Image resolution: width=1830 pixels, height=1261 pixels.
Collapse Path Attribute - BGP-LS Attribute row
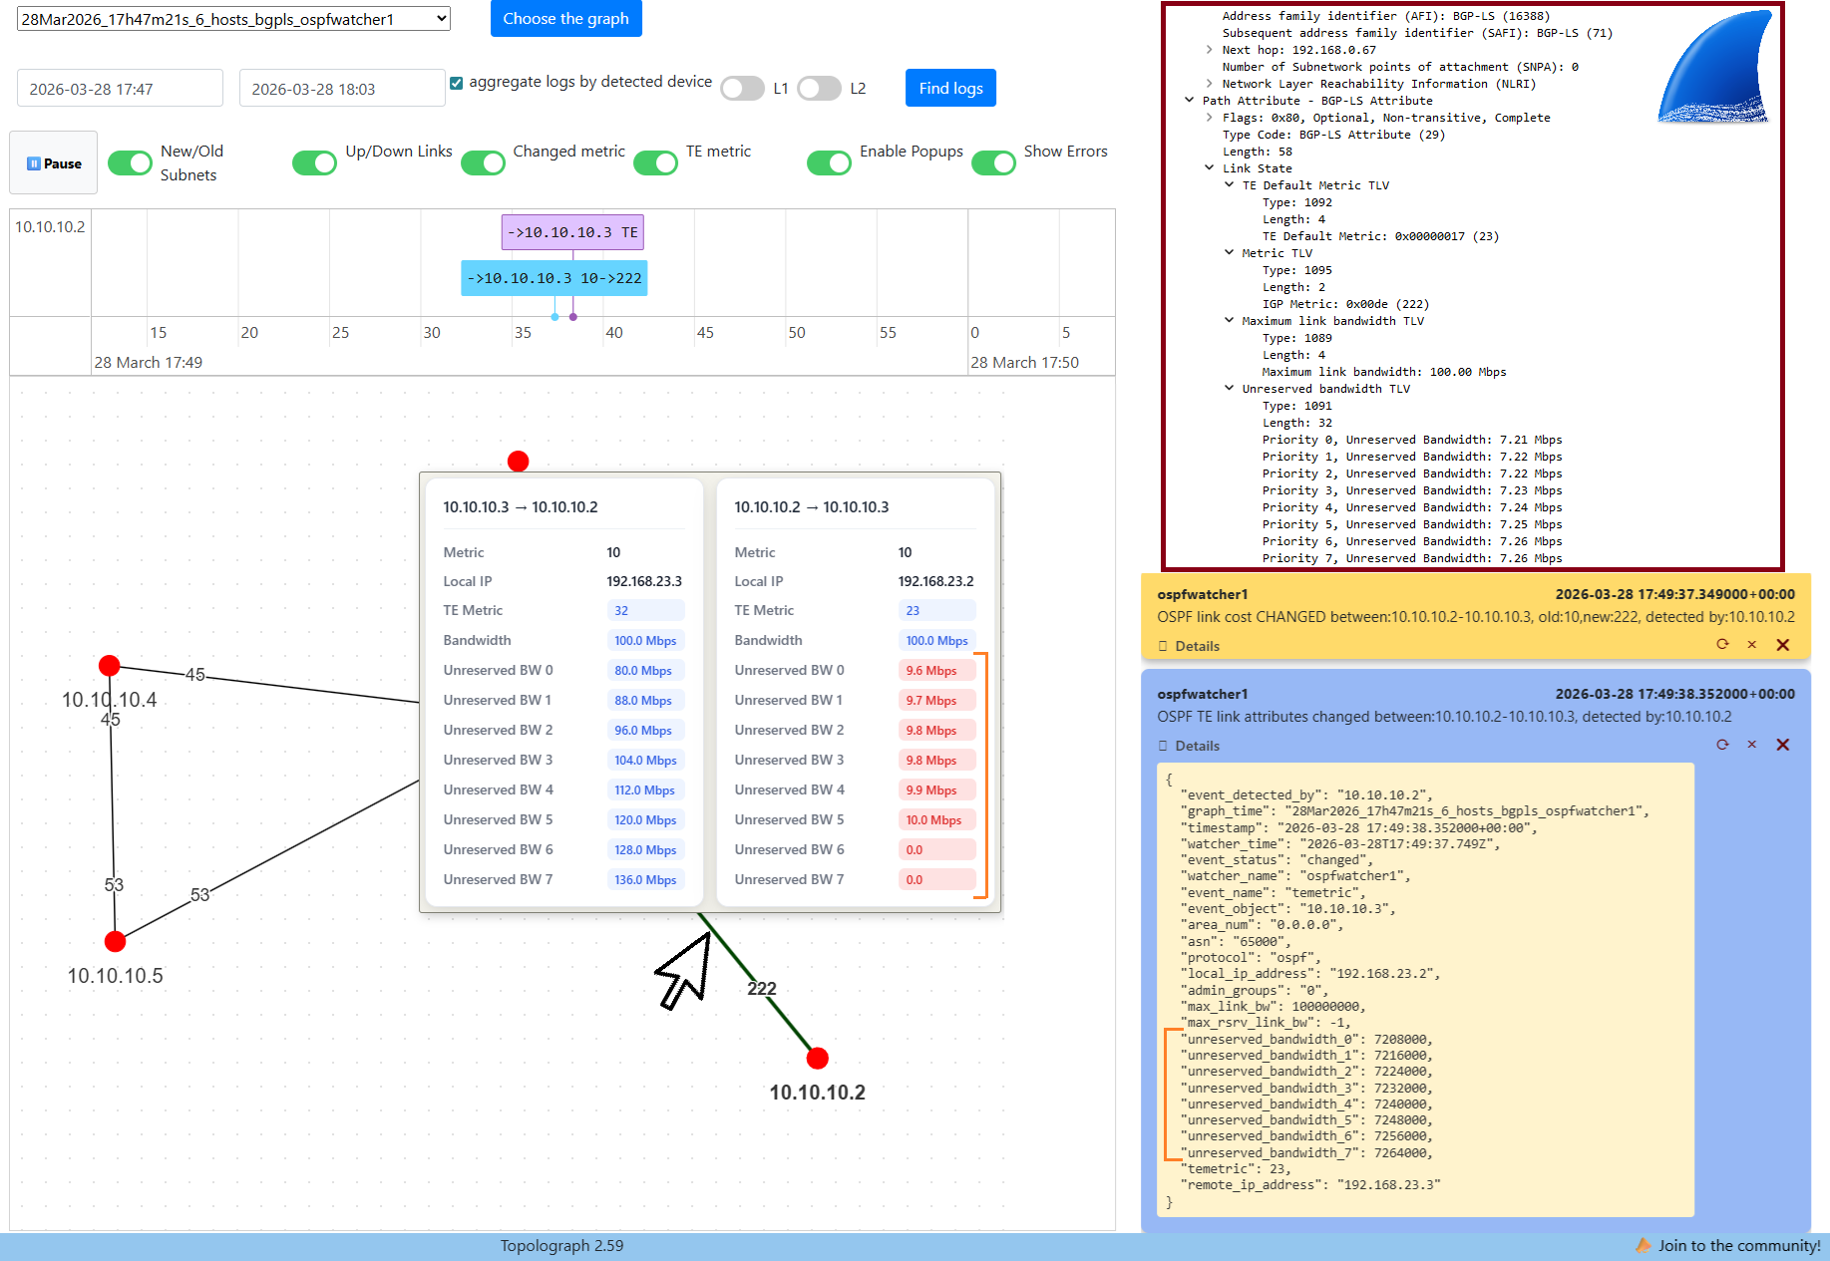[x=1189, y=101]
